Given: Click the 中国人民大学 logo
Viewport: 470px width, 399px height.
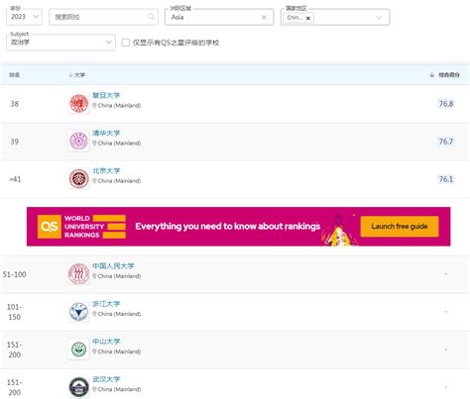Looking at the screenshot, I should coord(78,274).
